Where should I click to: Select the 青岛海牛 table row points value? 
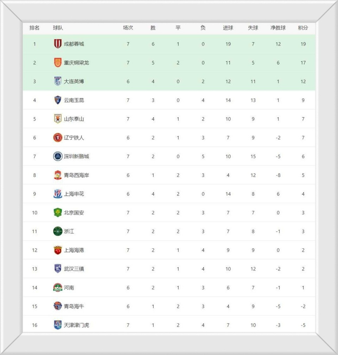tap(303, 306)
